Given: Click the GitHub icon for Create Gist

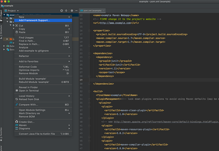Looking at the screenshot, I should pyautogui.click(x=17, y=122).
